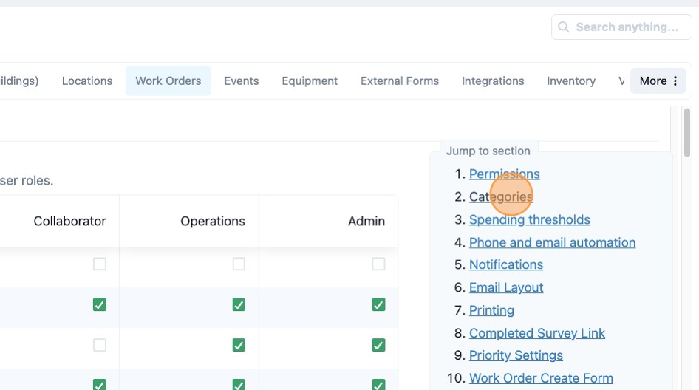The width and height of the screenshot is (699, 390).
Task: Switch to the Integrations tab
Action: coord(493,81)
